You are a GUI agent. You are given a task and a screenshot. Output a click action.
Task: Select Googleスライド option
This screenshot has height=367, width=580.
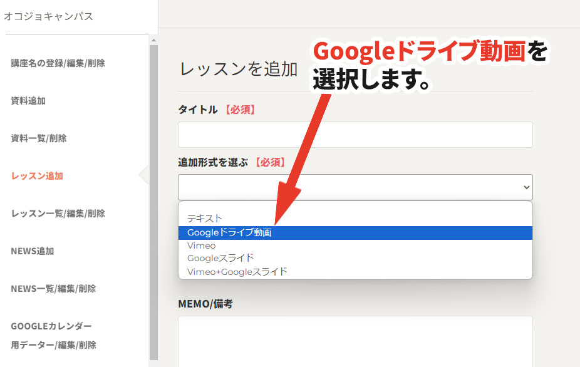pos(355,258)
